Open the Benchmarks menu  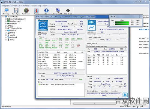click(24, 6)
